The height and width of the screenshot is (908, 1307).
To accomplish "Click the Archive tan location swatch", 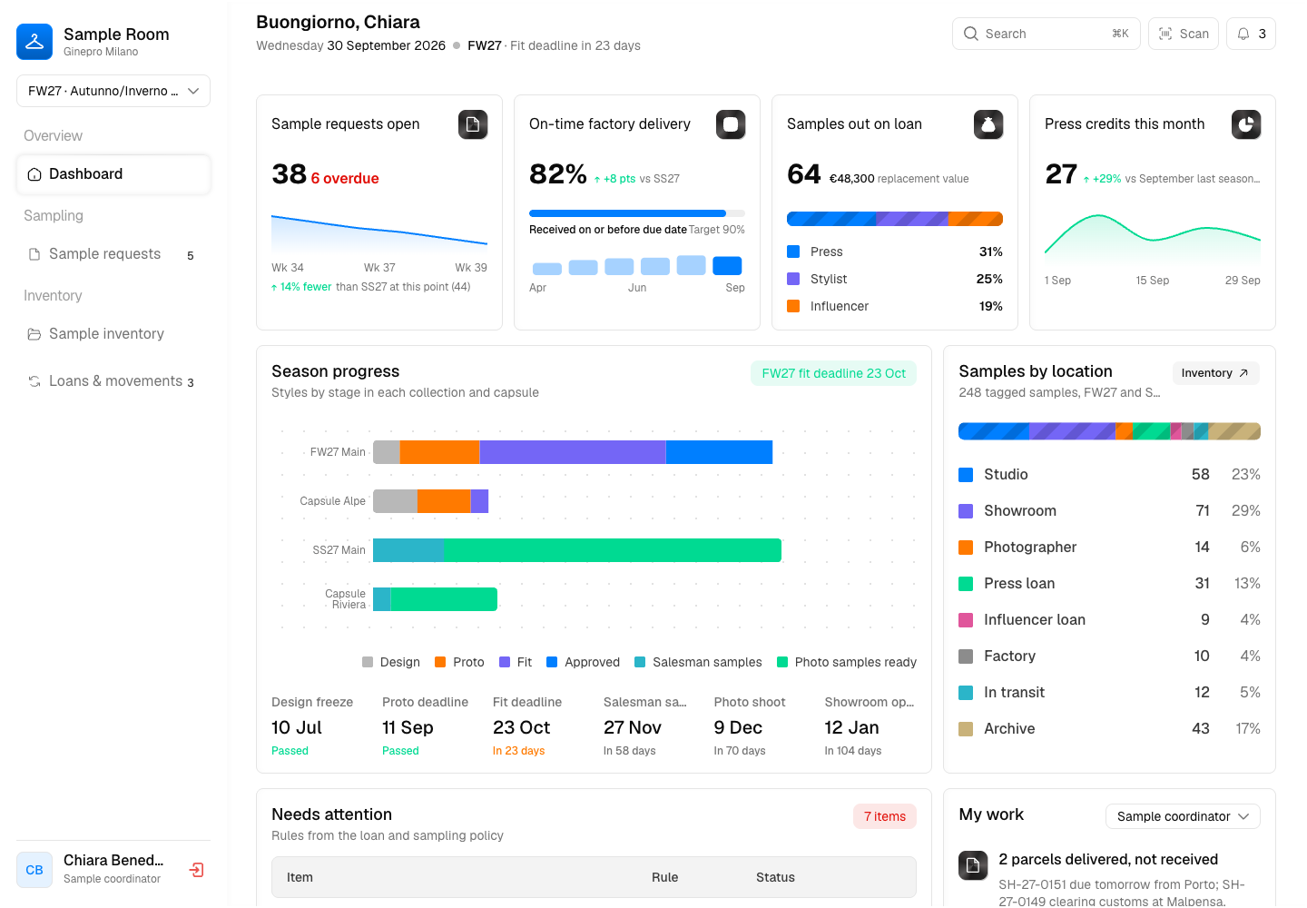I will pos(966,729).
